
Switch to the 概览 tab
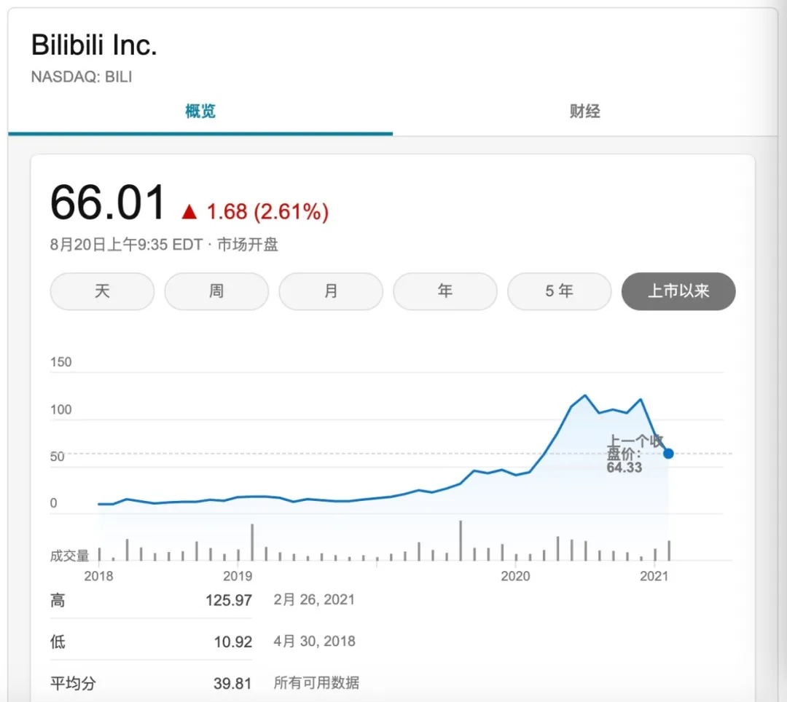click(200, 111)
